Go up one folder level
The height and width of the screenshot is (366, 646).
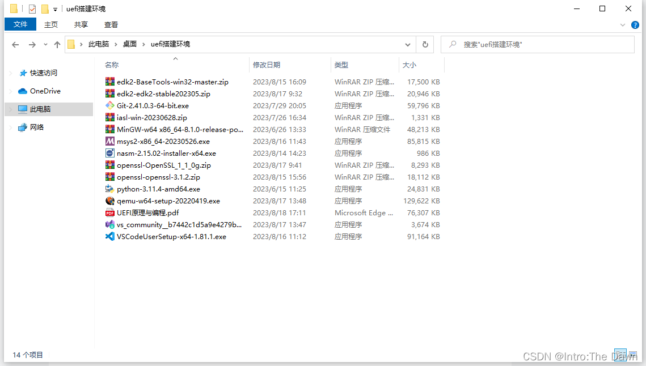click(x=57, y=44)
